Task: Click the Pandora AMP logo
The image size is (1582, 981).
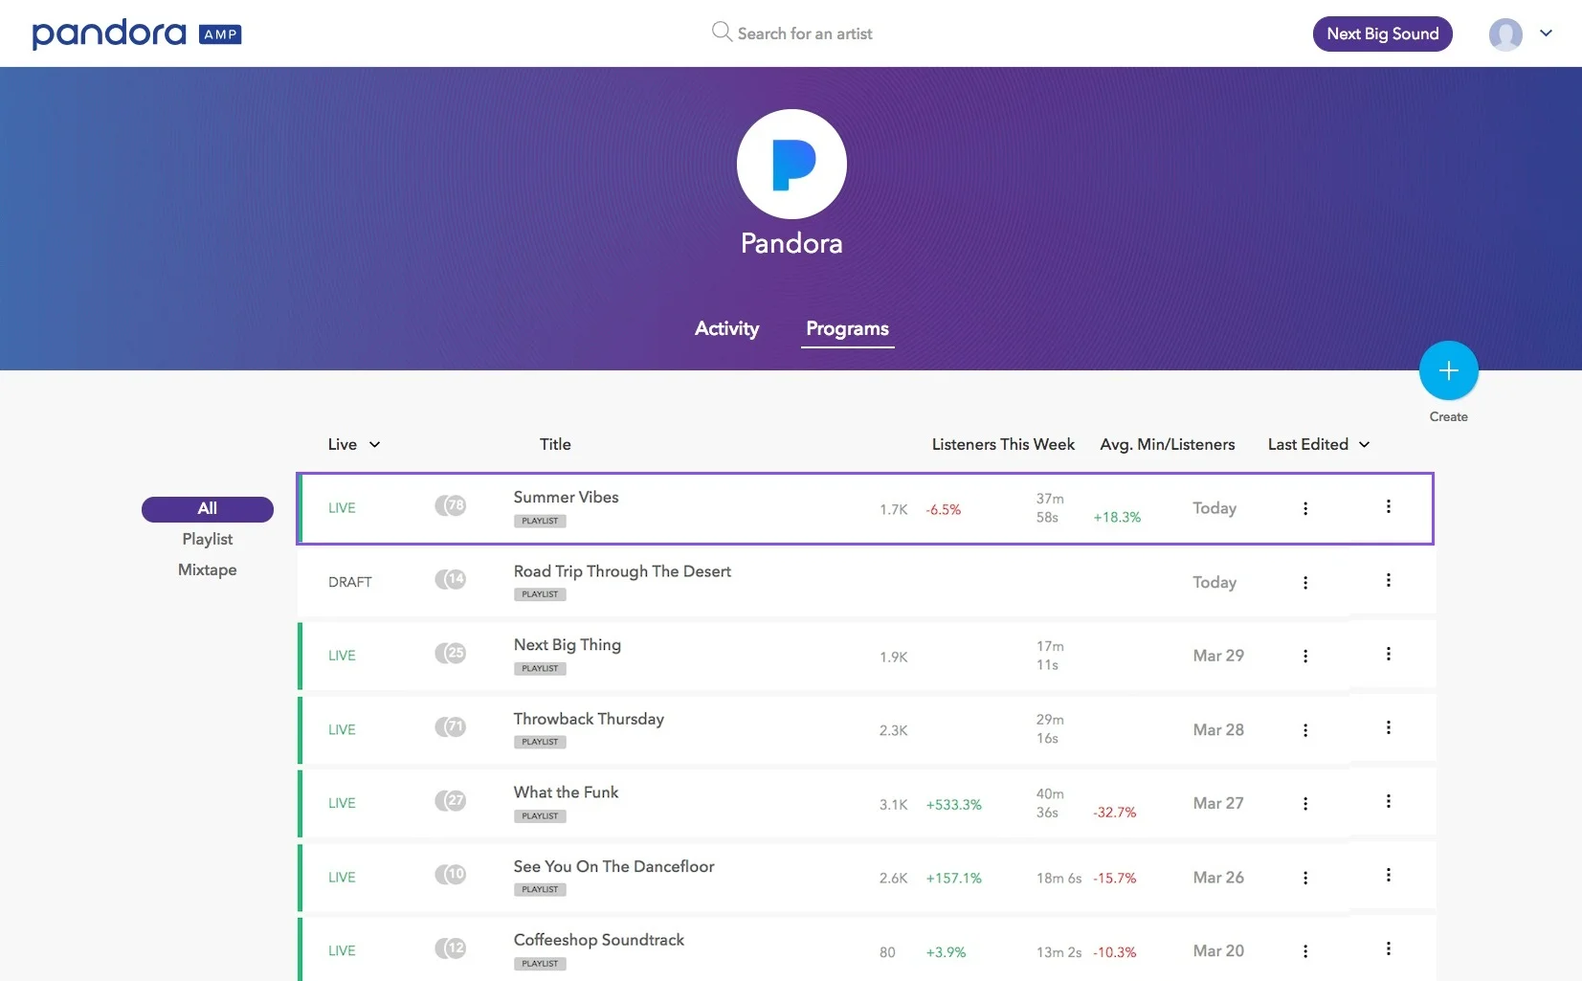Action: pos(137,33)
